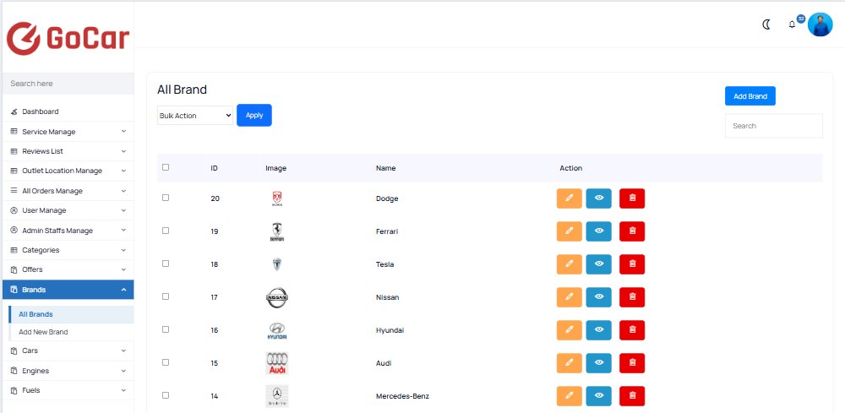This screenshot has width=845, height=413.
Task: Click the brand Search field
Action: 773,126
